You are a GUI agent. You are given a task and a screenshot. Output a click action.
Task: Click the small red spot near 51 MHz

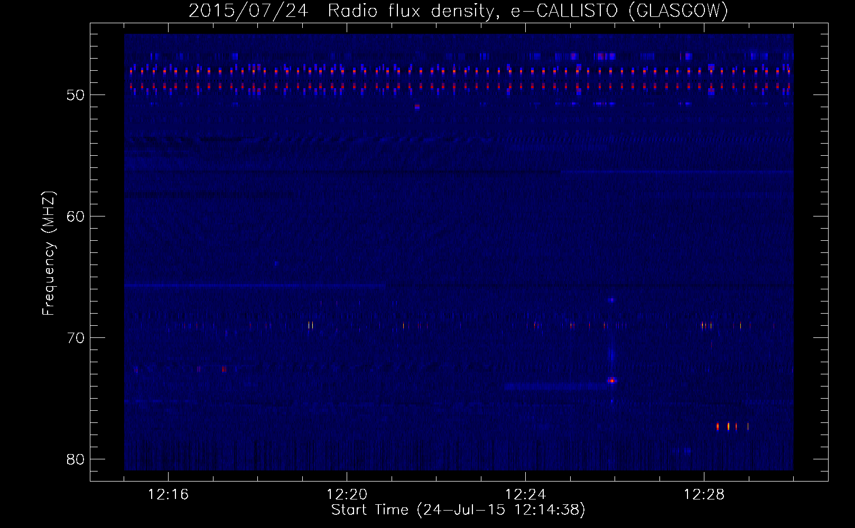tap(417, 107)
